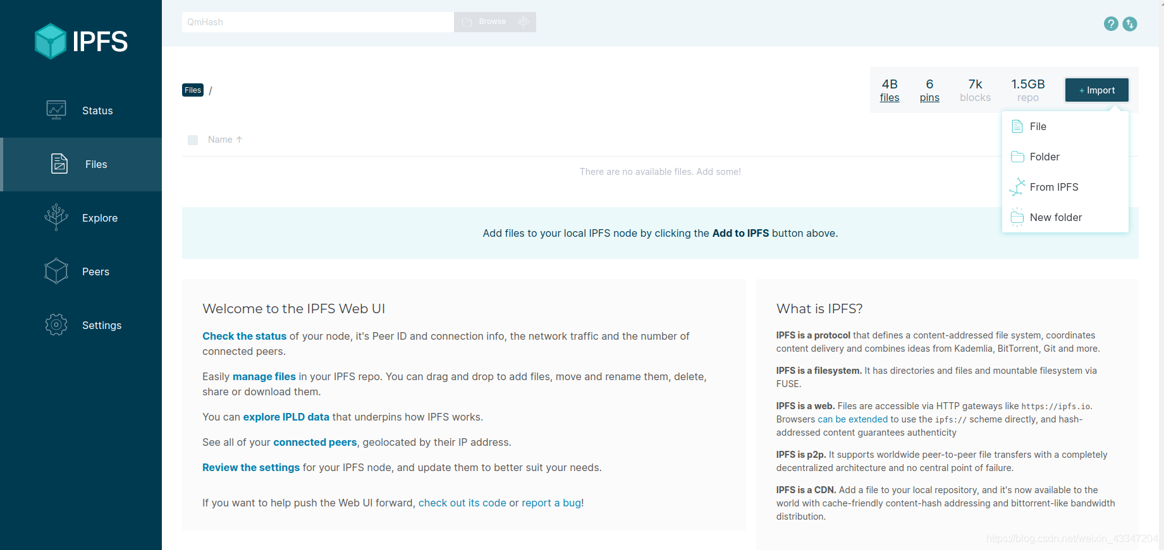1164x550 pixels.
Task: Click the Files breadcrumb badge
Action: [193, 90]
